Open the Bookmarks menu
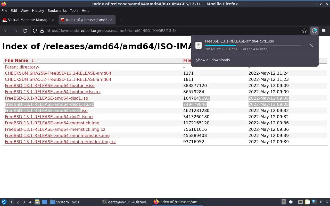This screenshot has height=206, width=330. pyautogui.click(x=57, y=11)
